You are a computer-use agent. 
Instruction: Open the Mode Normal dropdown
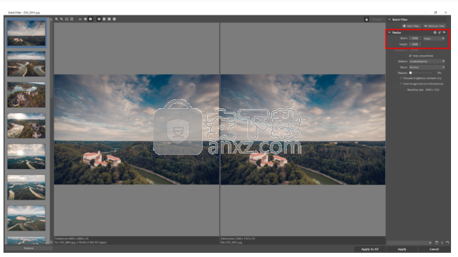click(427, 67)
